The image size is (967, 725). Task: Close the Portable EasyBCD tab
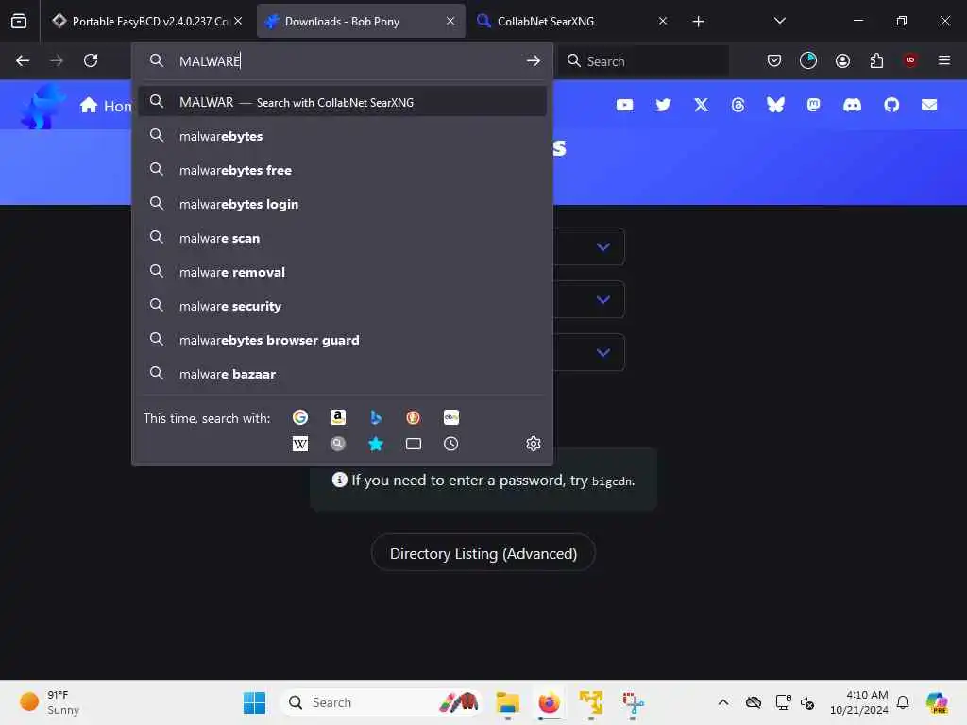[x=238, y=21]
